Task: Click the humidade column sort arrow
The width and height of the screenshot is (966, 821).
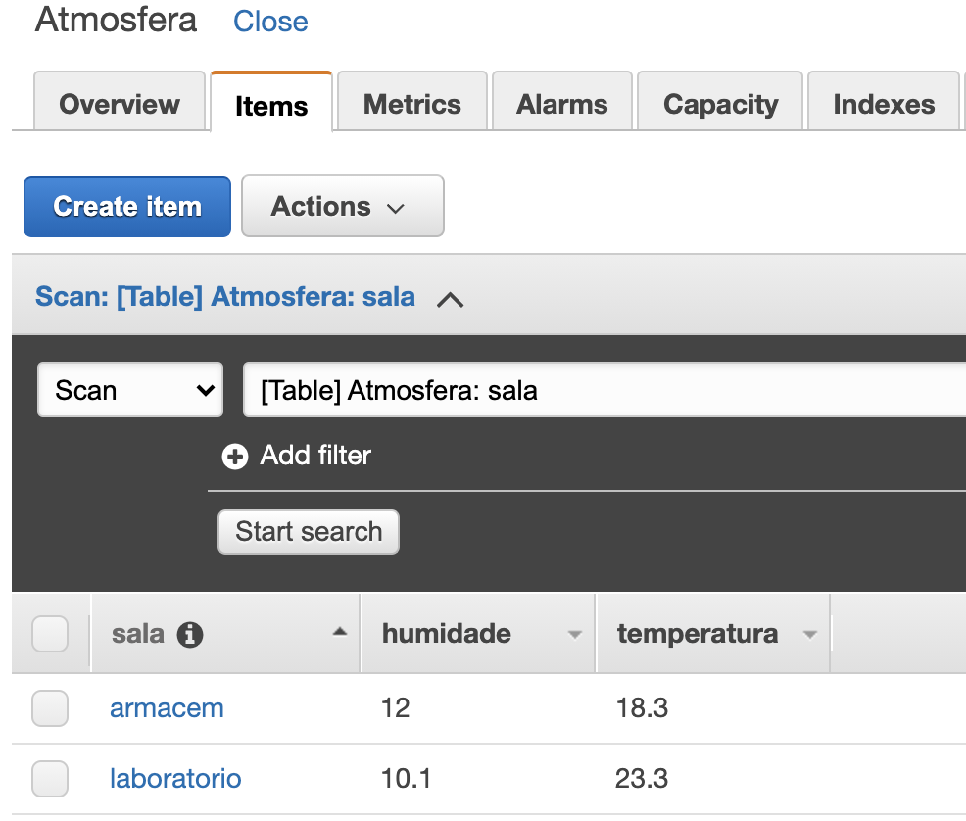Action: [x=575, y=635]
